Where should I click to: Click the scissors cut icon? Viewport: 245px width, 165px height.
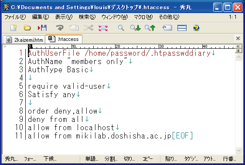pos(88,28)
